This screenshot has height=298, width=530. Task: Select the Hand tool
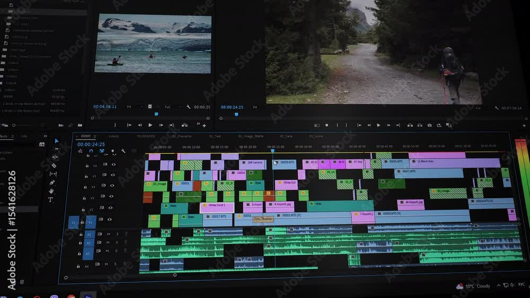click(51, 191)
